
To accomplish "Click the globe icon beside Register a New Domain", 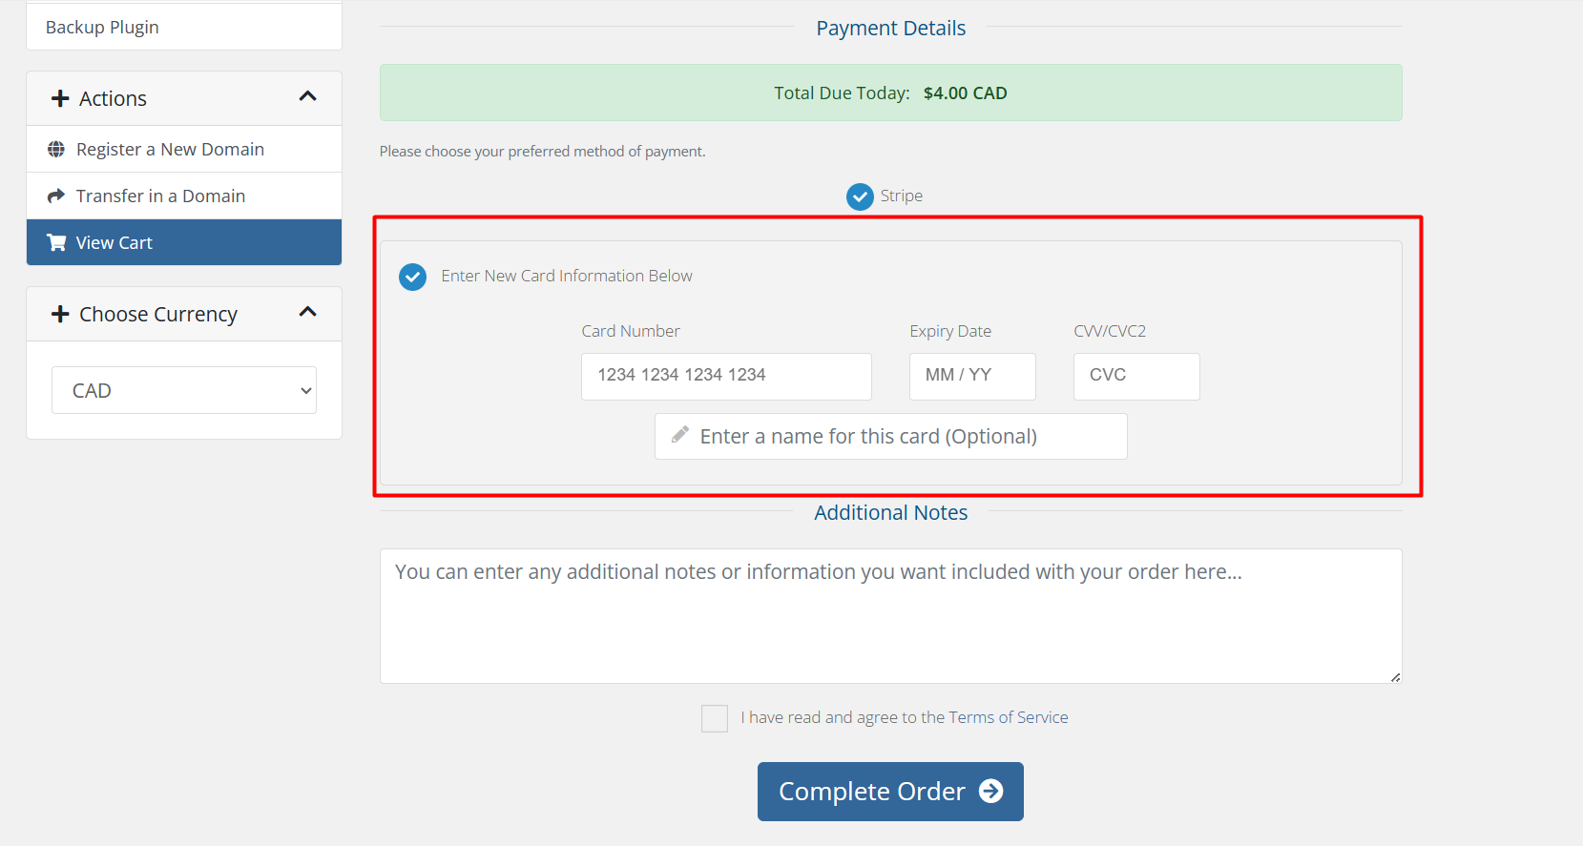I will [56, 150].
